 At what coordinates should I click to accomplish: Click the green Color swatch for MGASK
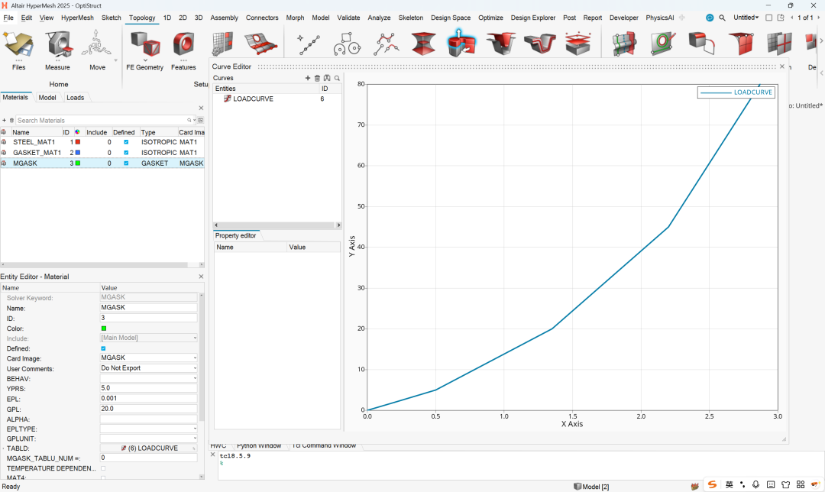pos(104,329)
